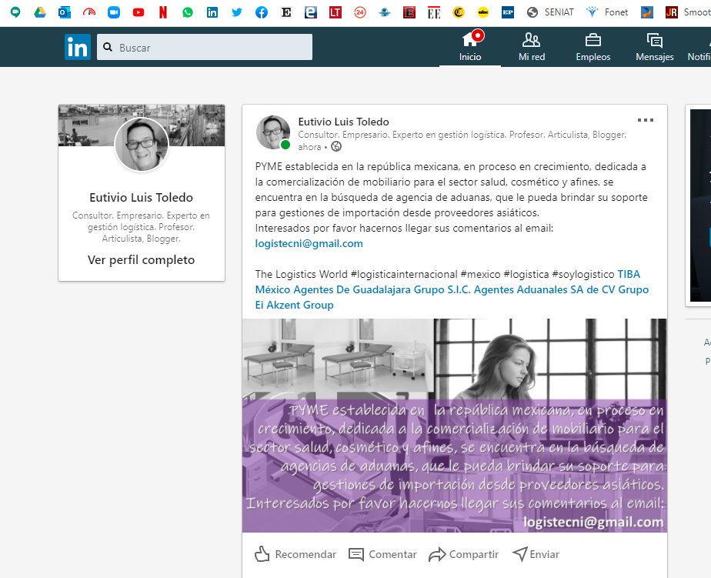Go to the Inicio tab
This screenshot has width=711, height=578.
pyautogui.click(x=469, y=46)
